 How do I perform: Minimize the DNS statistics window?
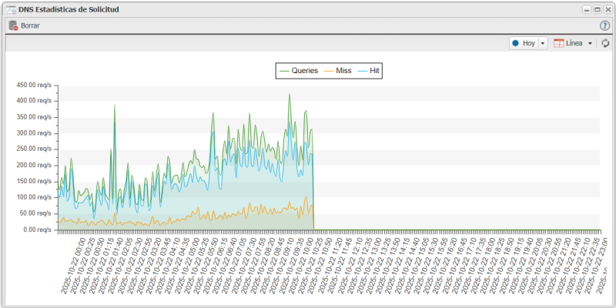587,8
